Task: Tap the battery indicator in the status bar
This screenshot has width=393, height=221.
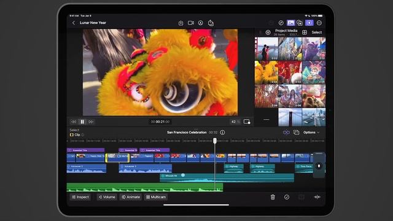Action: 321,16
